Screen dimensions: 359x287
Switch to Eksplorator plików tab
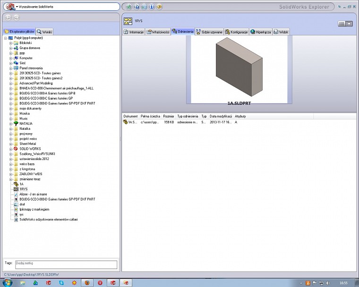(19, 32)
